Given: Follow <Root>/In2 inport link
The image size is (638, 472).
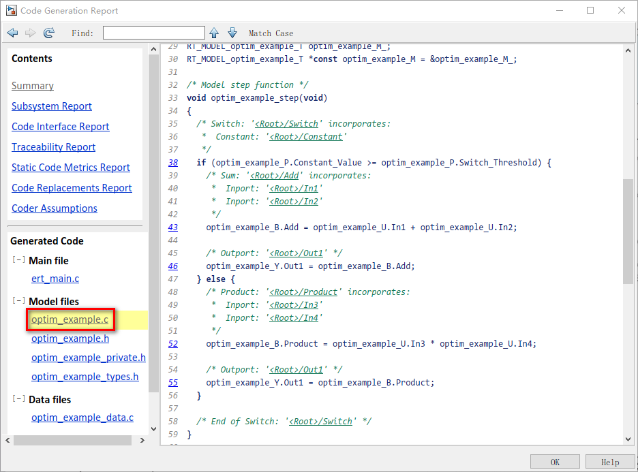Looking at the screenshot, I should tap(294, 201).
